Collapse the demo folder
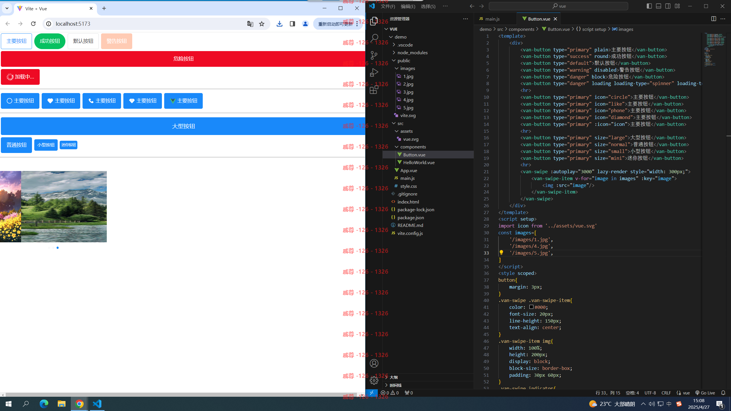The height and width of the screenshot is (411, 731). 391,37
